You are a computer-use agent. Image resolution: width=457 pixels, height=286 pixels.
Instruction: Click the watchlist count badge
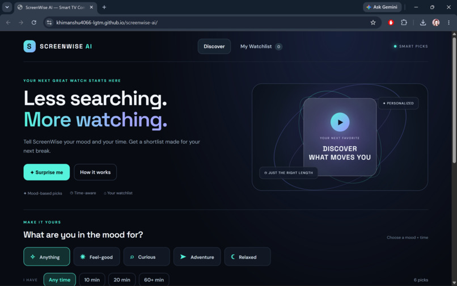[x=278, y=47]
